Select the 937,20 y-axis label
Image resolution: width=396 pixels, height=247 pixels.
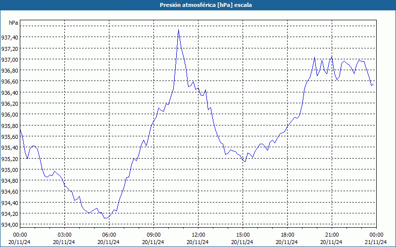click(9, 48)
